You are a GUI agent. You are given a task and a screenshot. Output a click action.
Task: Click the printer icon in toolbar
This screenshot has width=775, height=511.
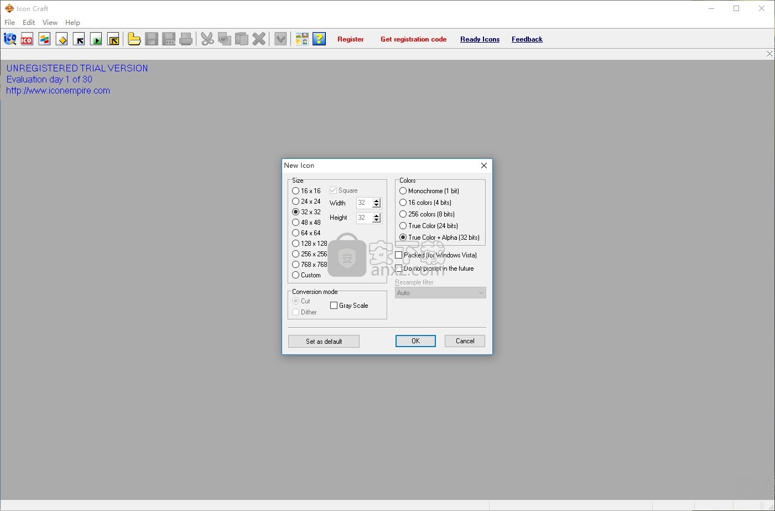186,39
